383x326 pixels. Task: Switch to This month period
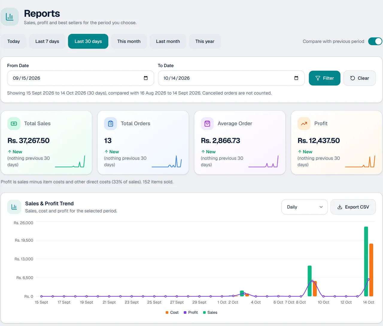pyautogui.click(x=129, y=41)
